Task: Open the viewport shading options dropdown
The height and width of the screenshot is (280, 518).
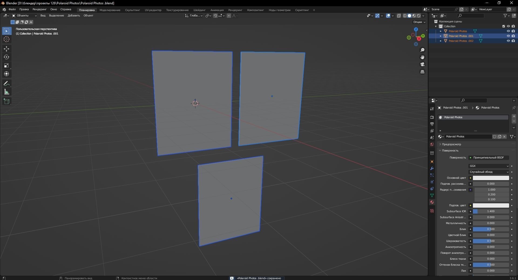Action: point(424,16)
